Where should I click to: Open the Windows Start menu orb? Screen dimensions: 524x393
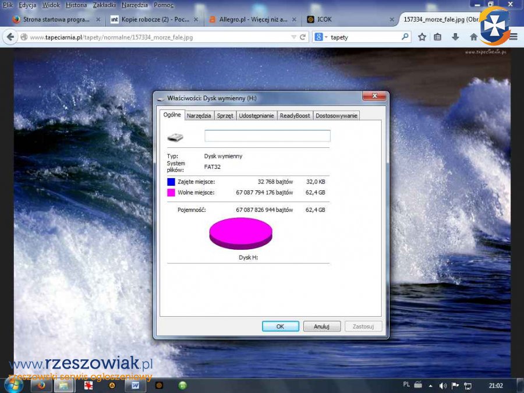[14, 384]
